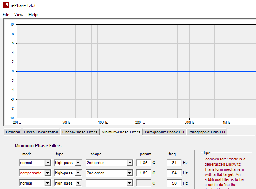Screen dimensions: 256x189
Task: Click the first row's 1.85 Q param field
Action: (x=144, y=163)
